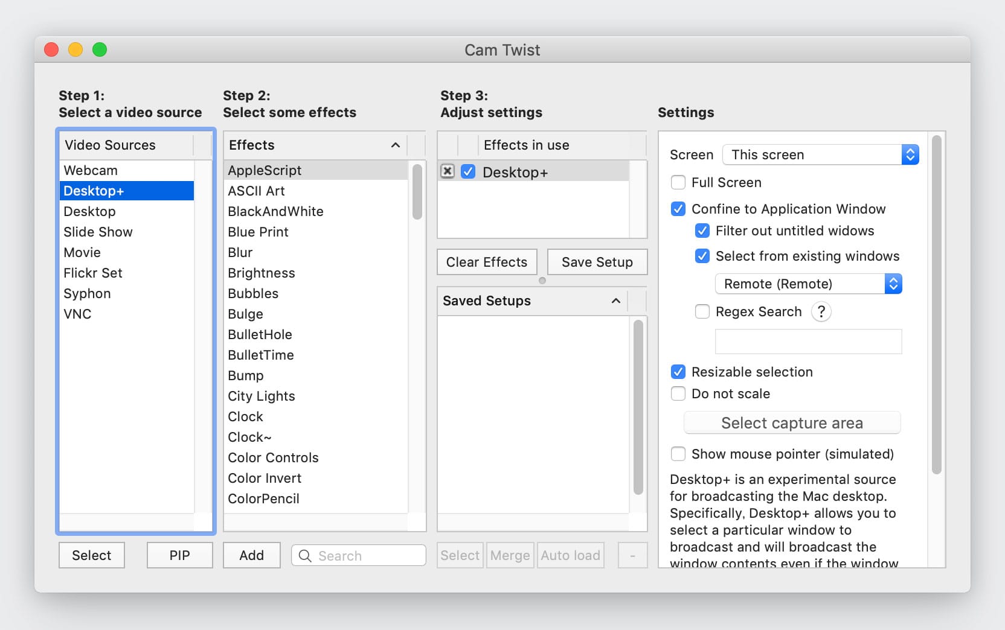Open help for Regex Search

point(821,312)
